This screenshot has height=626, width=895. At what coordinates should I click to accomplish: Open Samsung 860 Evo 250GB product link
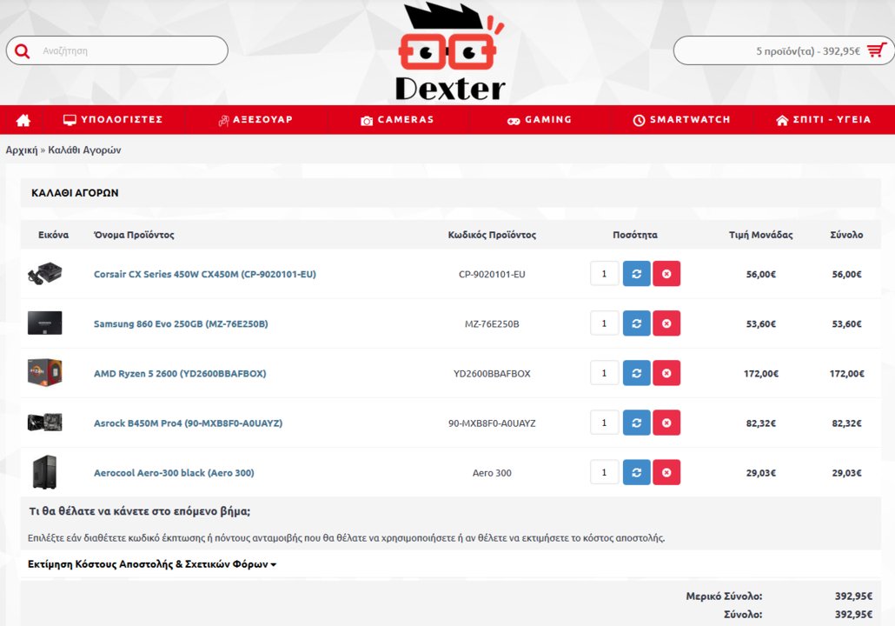[x=181, y=323]
